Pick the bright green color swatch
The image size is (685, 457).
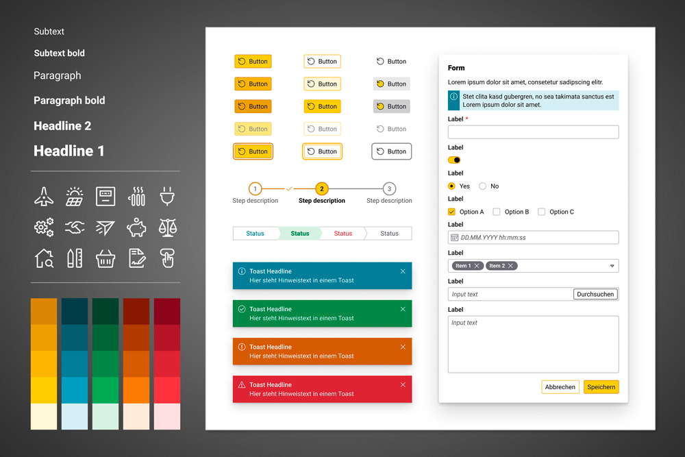105,391
